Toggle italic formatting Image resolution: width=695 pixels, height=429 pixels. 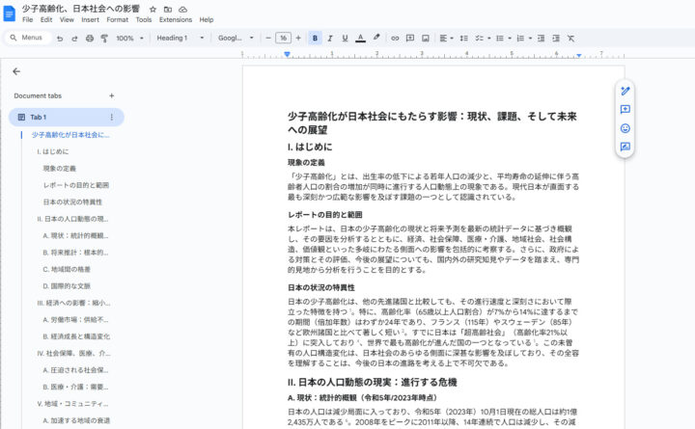(330, 39)
